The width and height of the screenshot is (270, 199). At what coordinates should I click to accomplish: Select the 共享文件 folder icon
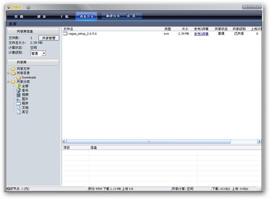click(x=13, y=69)
